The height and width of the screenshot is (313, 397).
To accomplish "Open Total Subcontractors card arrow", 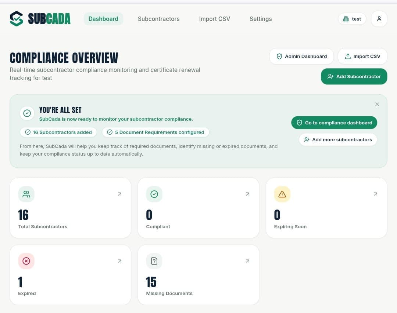I will [x=119, y=194].
